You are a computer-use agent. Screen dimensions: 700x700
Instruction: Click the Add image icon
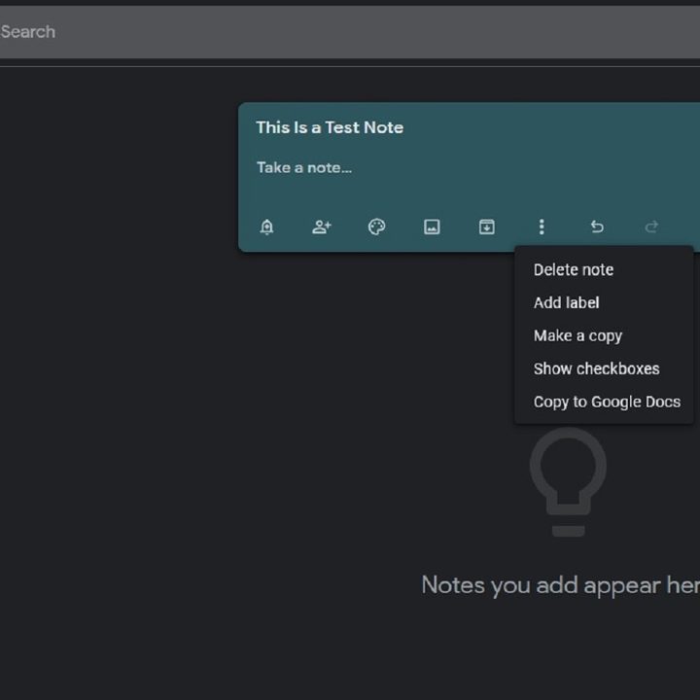coord(432,227)
